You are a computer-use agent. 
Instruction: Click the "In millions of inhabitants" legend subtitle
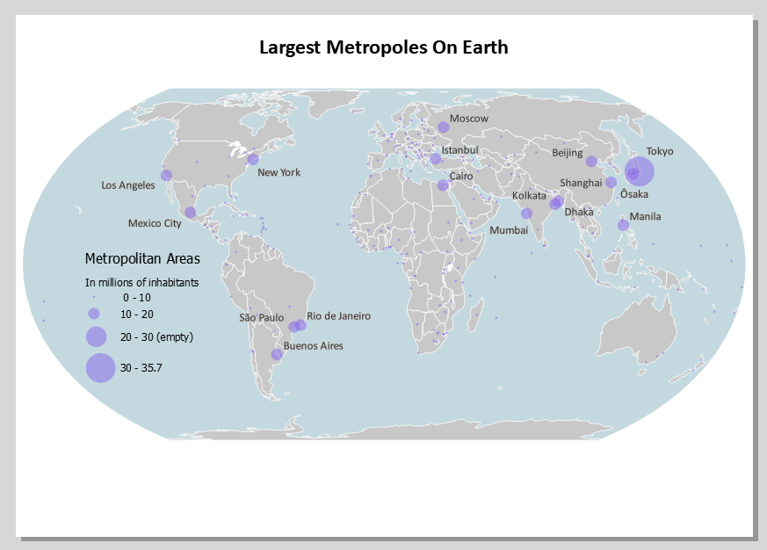tap(141, 282)
